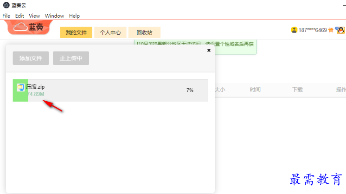
Task: Click the 添加文件 button
Action: coord(31,58)
